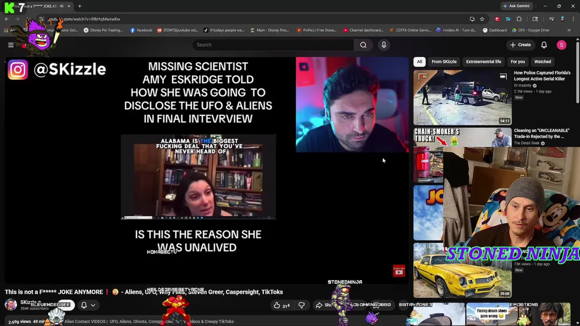The image size is (580, 326).
Task: Open the yellow car video thumbnail
Action: pos(462,270)
